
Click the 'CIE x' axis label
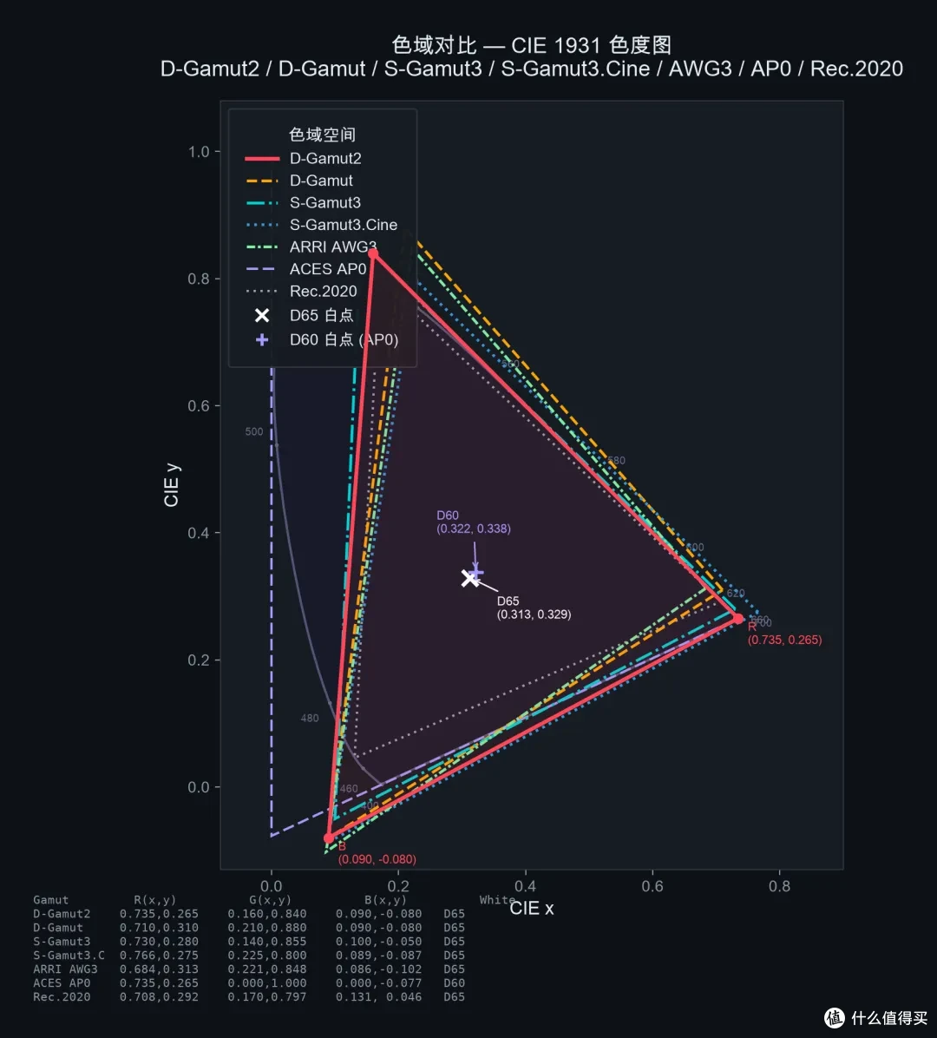(531, 908)
